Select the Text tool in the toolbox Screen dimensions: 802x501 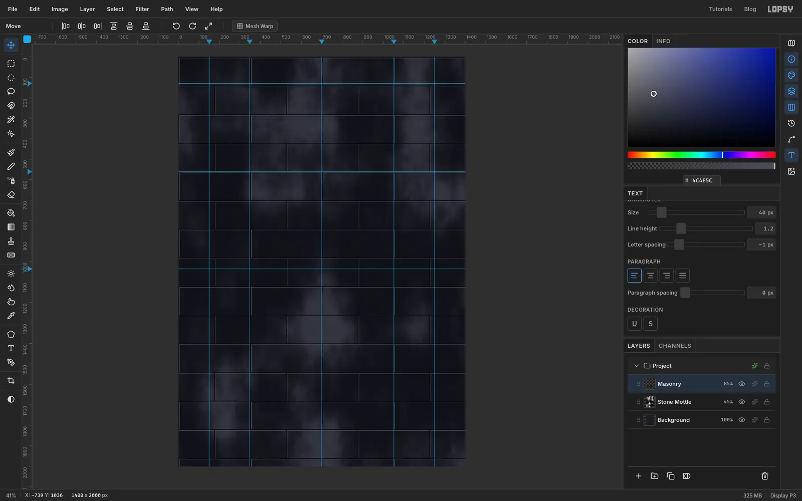11,348
